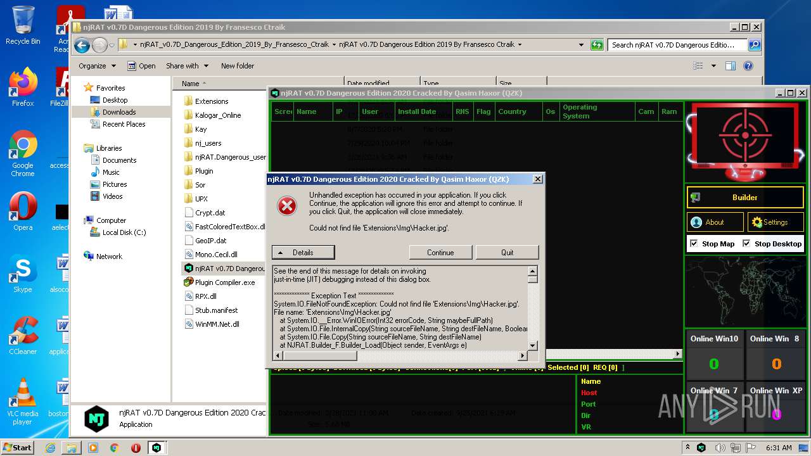
Task: Click the Windows Start button
Action: [18, 448]
